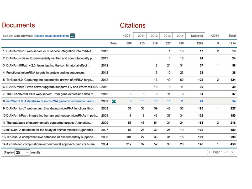252x189 pixels.
Task: Click the green X icon on miRGen 2.0 row
Action: [114, 101]
